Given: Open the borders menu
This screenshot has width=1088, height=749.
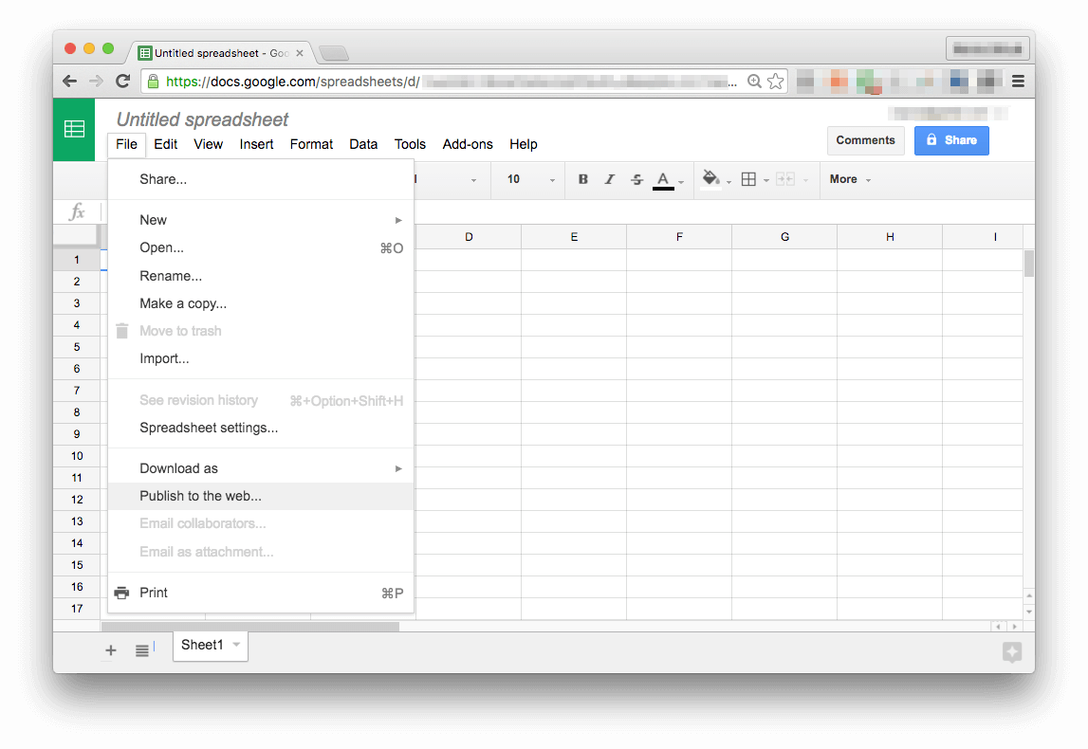Looking at the screenshot, I should pyautogui.click(x=750, y=179).
